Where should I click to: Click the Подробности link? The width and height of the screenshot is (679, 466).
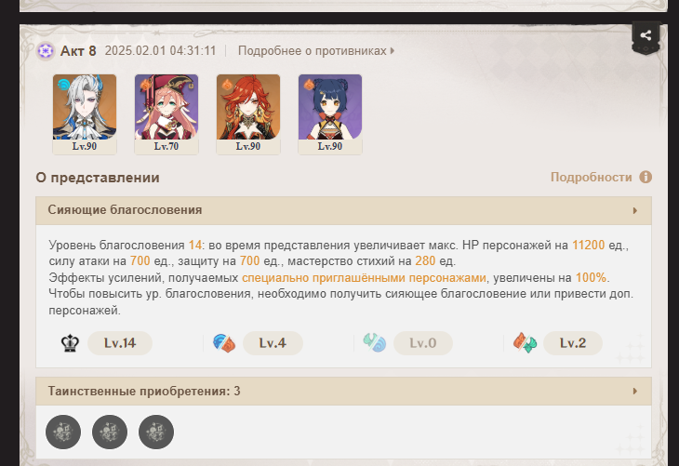pos(591,177)
